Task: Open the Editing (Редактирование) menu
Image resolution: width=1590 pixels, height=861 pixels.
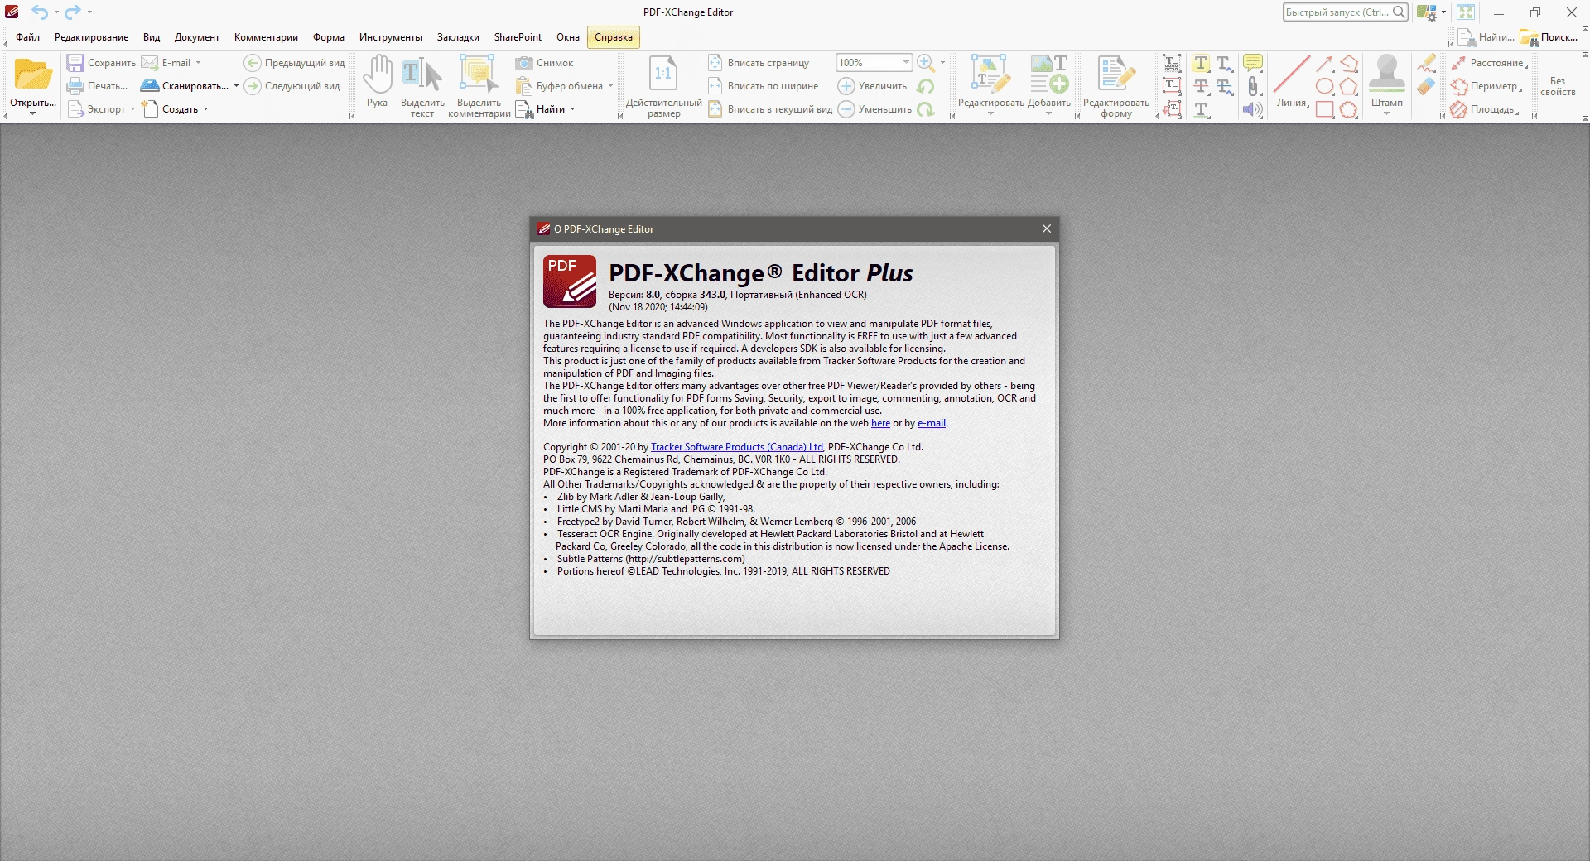Action: [x=92, y=37]
